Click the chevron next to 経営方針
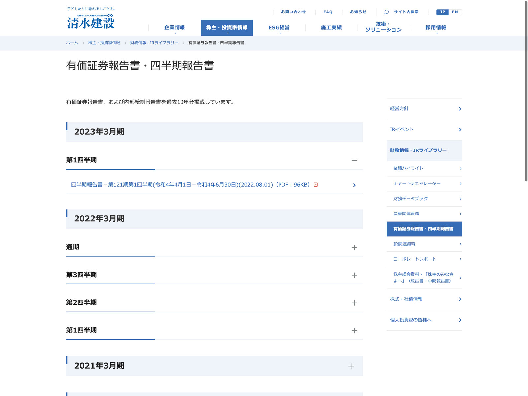 pyautogui.click(x=460, y=109)
